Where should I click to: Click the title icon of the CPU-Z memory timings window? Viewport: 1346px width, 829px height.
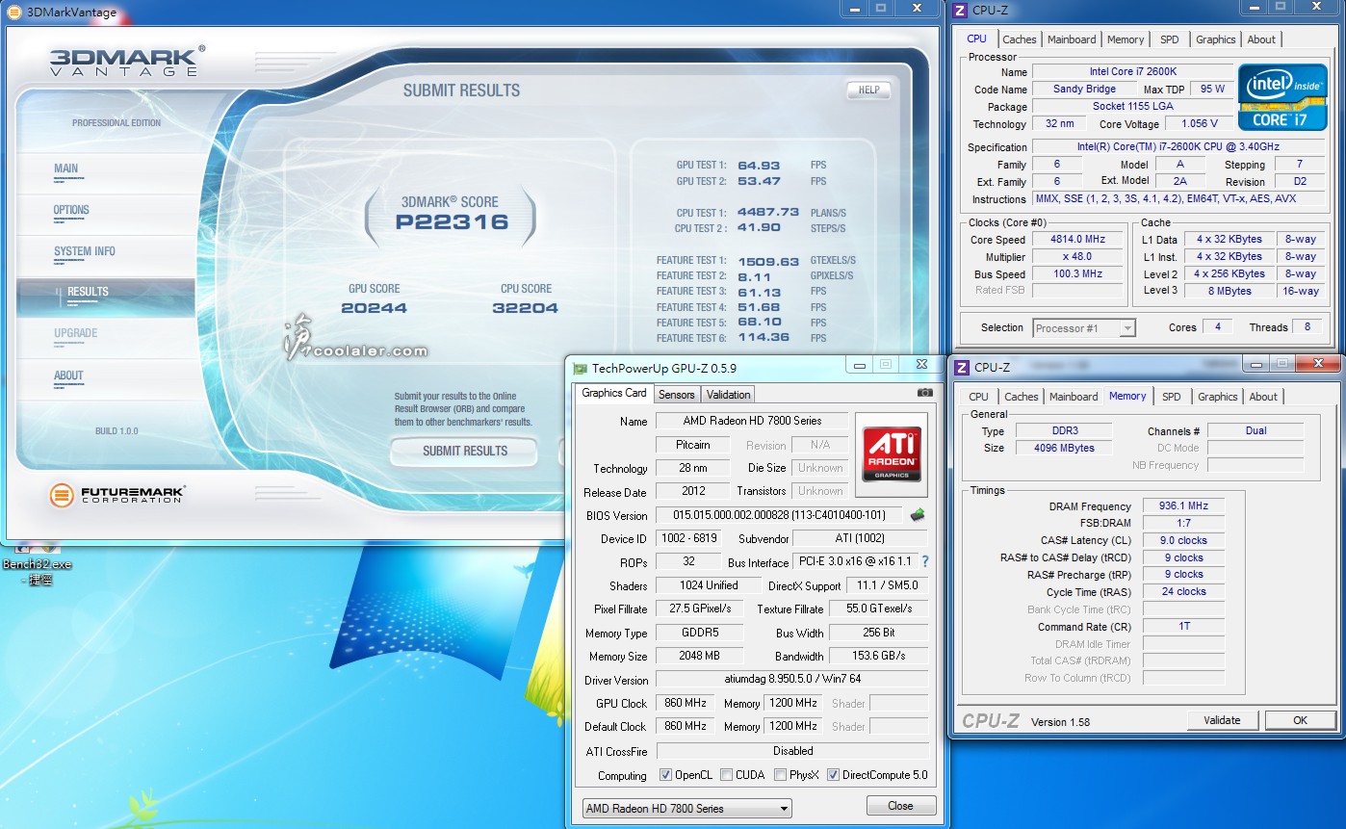[x=961, y=367]
